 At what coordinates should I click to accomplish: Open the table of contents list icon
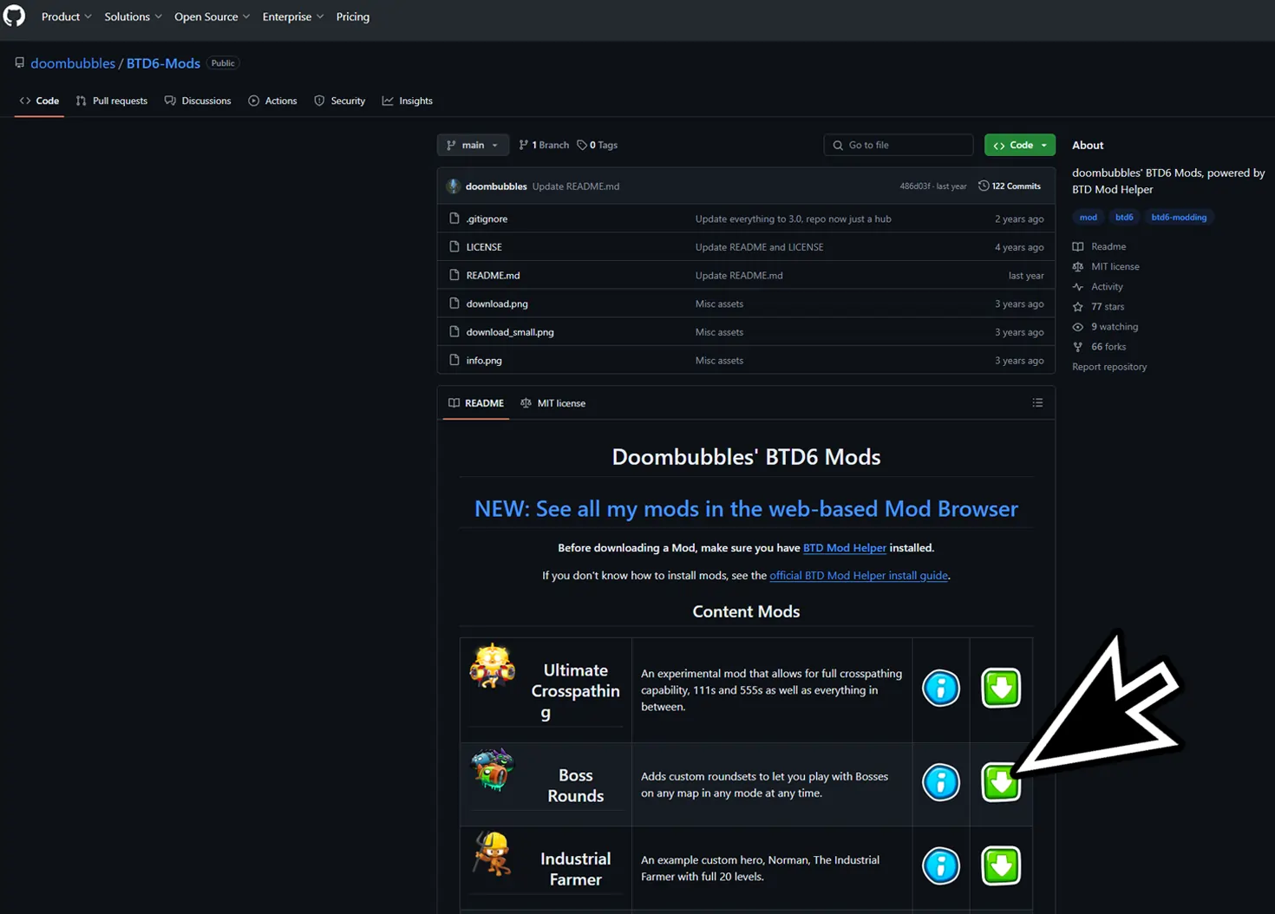coord(1037,402)
